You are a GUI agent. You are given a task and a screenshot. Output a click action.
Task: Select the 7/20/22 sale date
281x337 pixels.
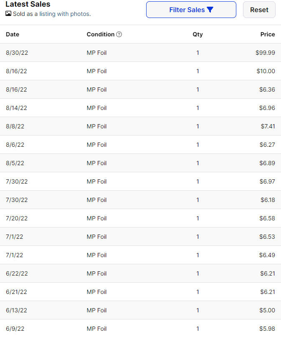point(17,218)
